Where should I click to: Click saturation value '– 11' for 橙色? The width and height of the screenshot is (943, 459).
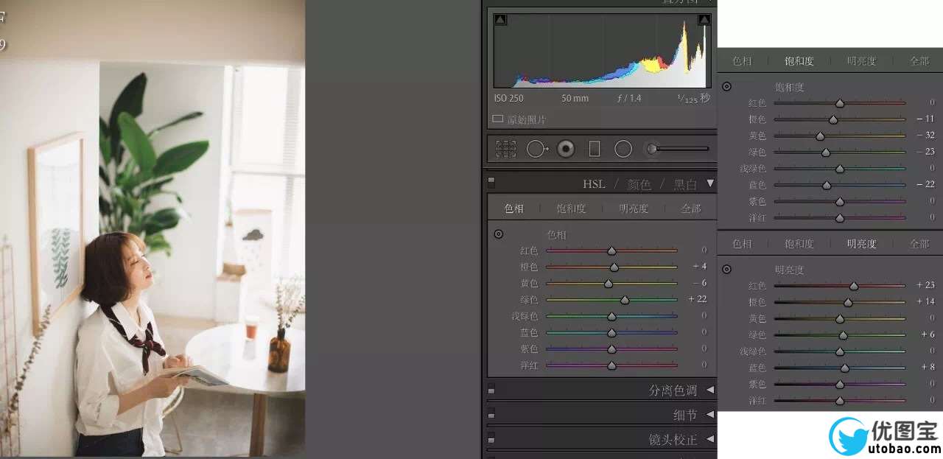tap(925, 119)
